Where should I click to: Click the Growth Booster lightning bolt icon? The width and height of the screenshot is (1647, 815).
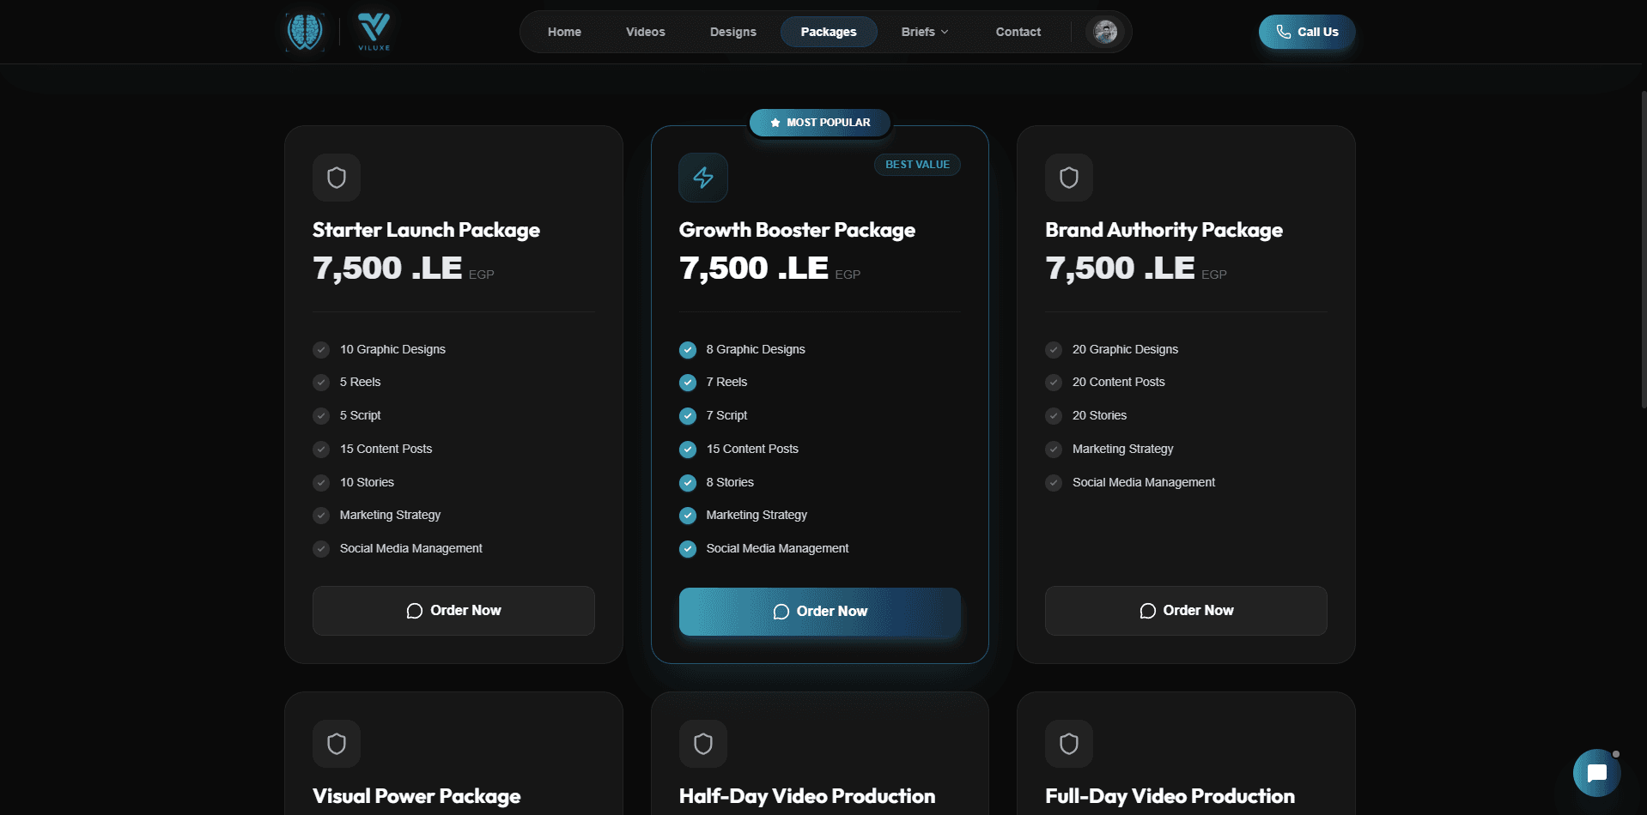coord(703,178)
